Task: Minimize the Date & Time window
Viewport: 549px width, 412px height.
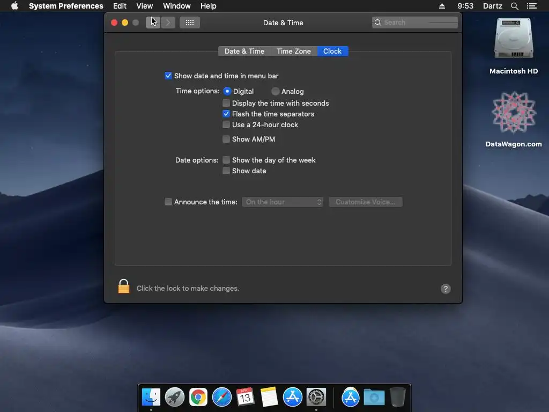Action: coord(125,23)
